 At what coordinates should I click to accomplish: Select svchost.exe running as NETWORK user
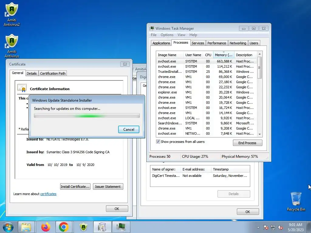206,133
